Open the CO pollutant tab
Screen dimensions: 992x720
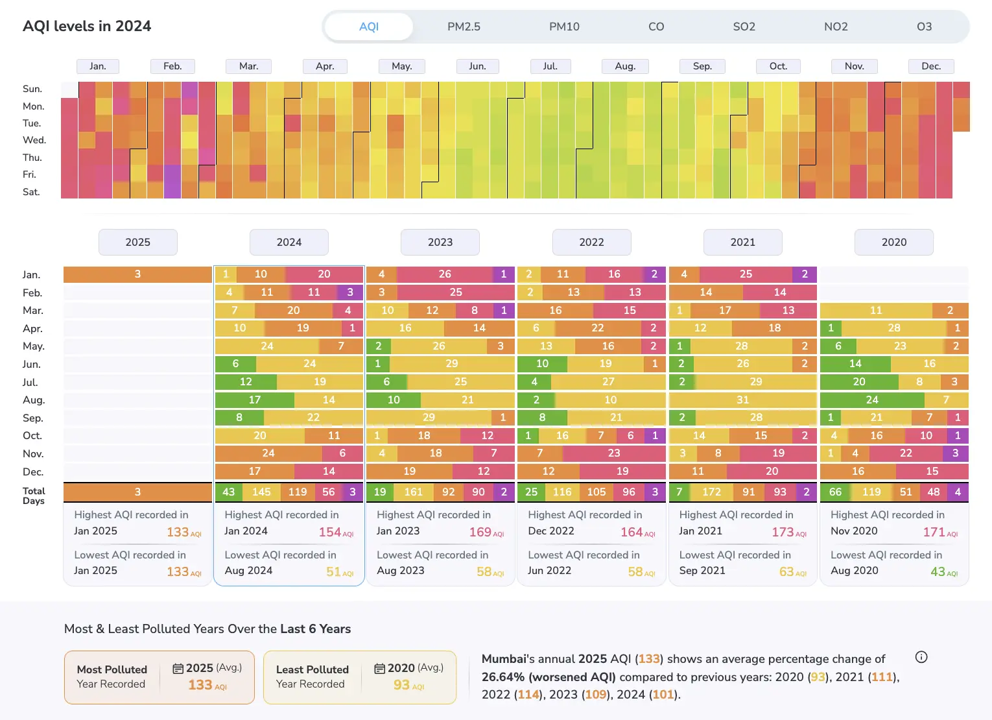[656, 27]
